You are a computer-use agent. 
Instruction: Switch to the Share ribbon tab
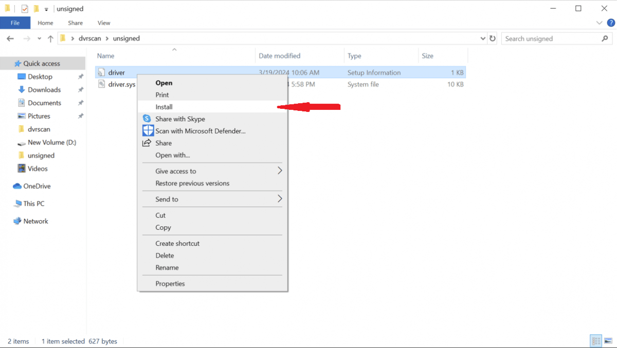(x=75, y=23)
